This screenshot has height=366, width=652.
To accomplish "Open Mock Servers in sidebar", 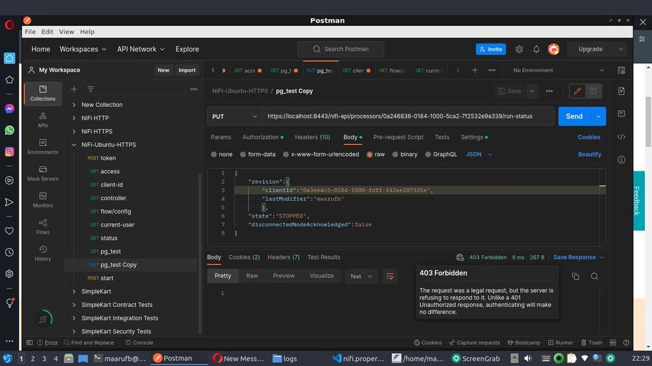I will (x=42, y=173).
